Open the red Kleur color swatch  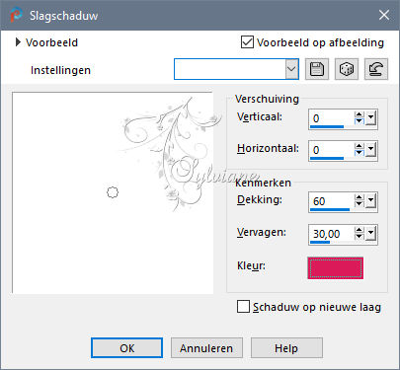[x=336, y=268]
